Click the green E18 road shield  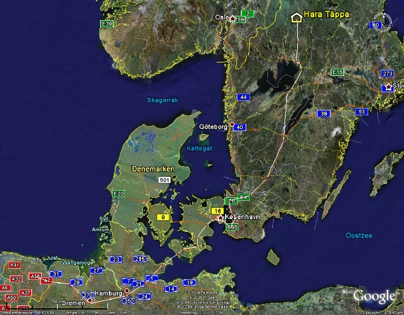(x=338, y=72)
